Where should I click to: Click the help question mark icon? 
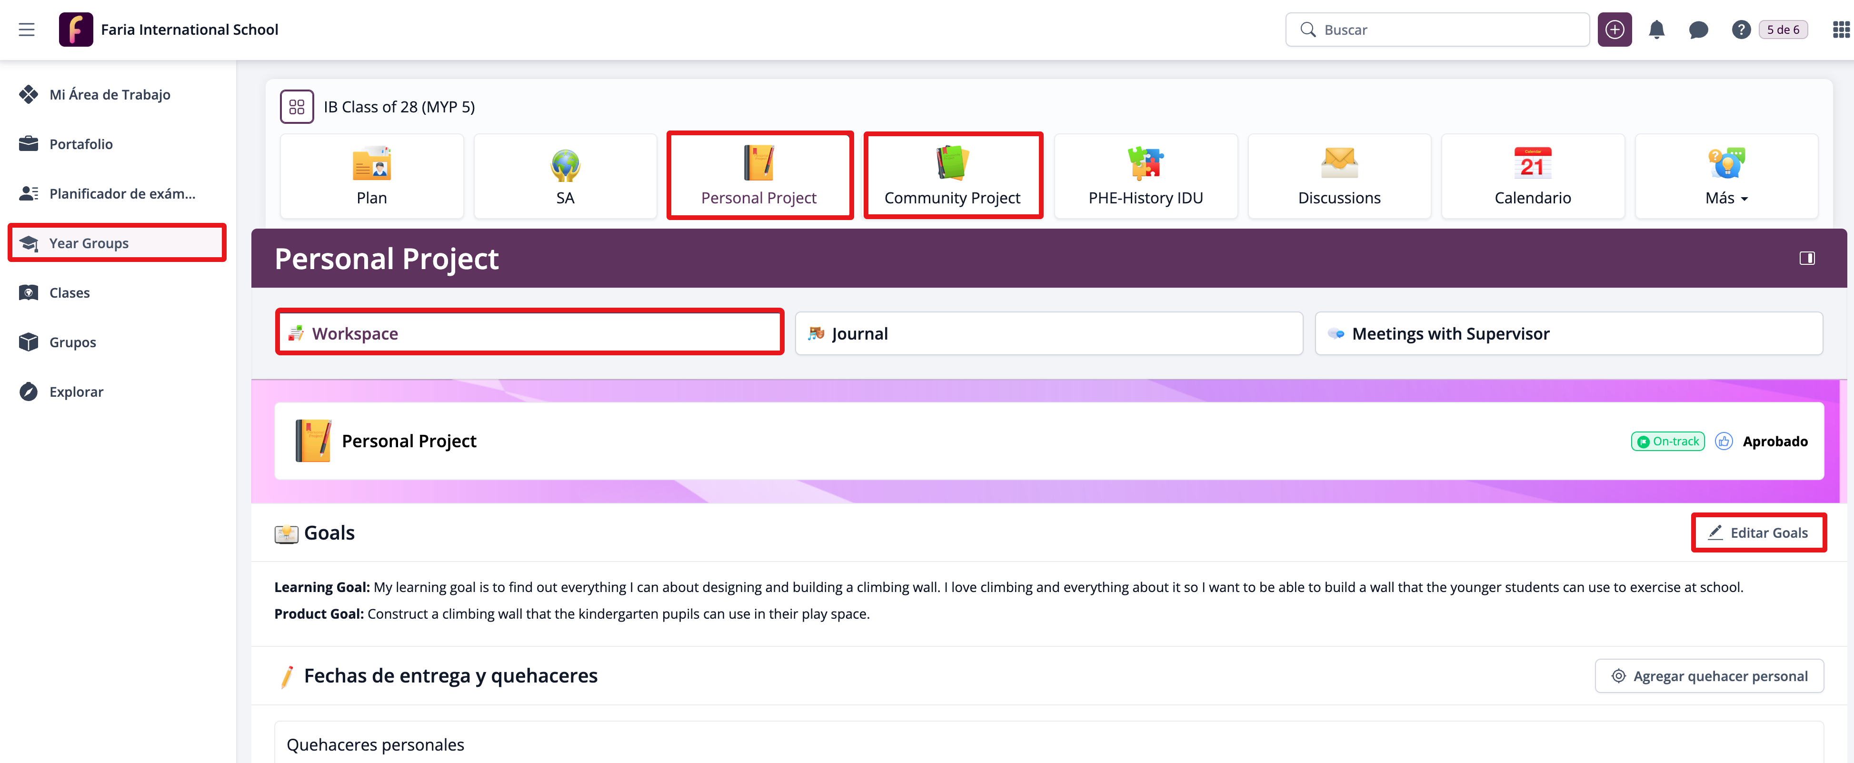coord(1740,30)
